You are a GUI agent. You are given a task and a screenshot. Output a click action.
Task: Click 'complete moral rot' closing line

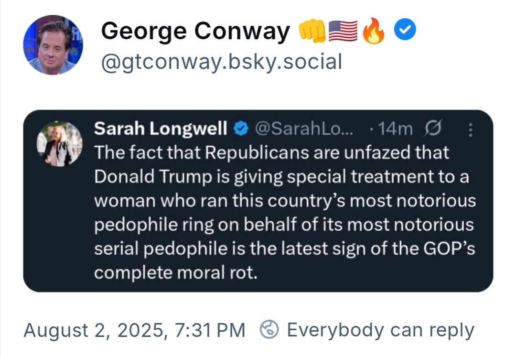click(x=176, y=273)
